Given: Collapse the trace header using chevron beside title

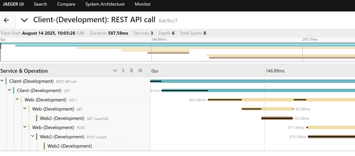Looking at the screenshot, I should click(24, 20).
